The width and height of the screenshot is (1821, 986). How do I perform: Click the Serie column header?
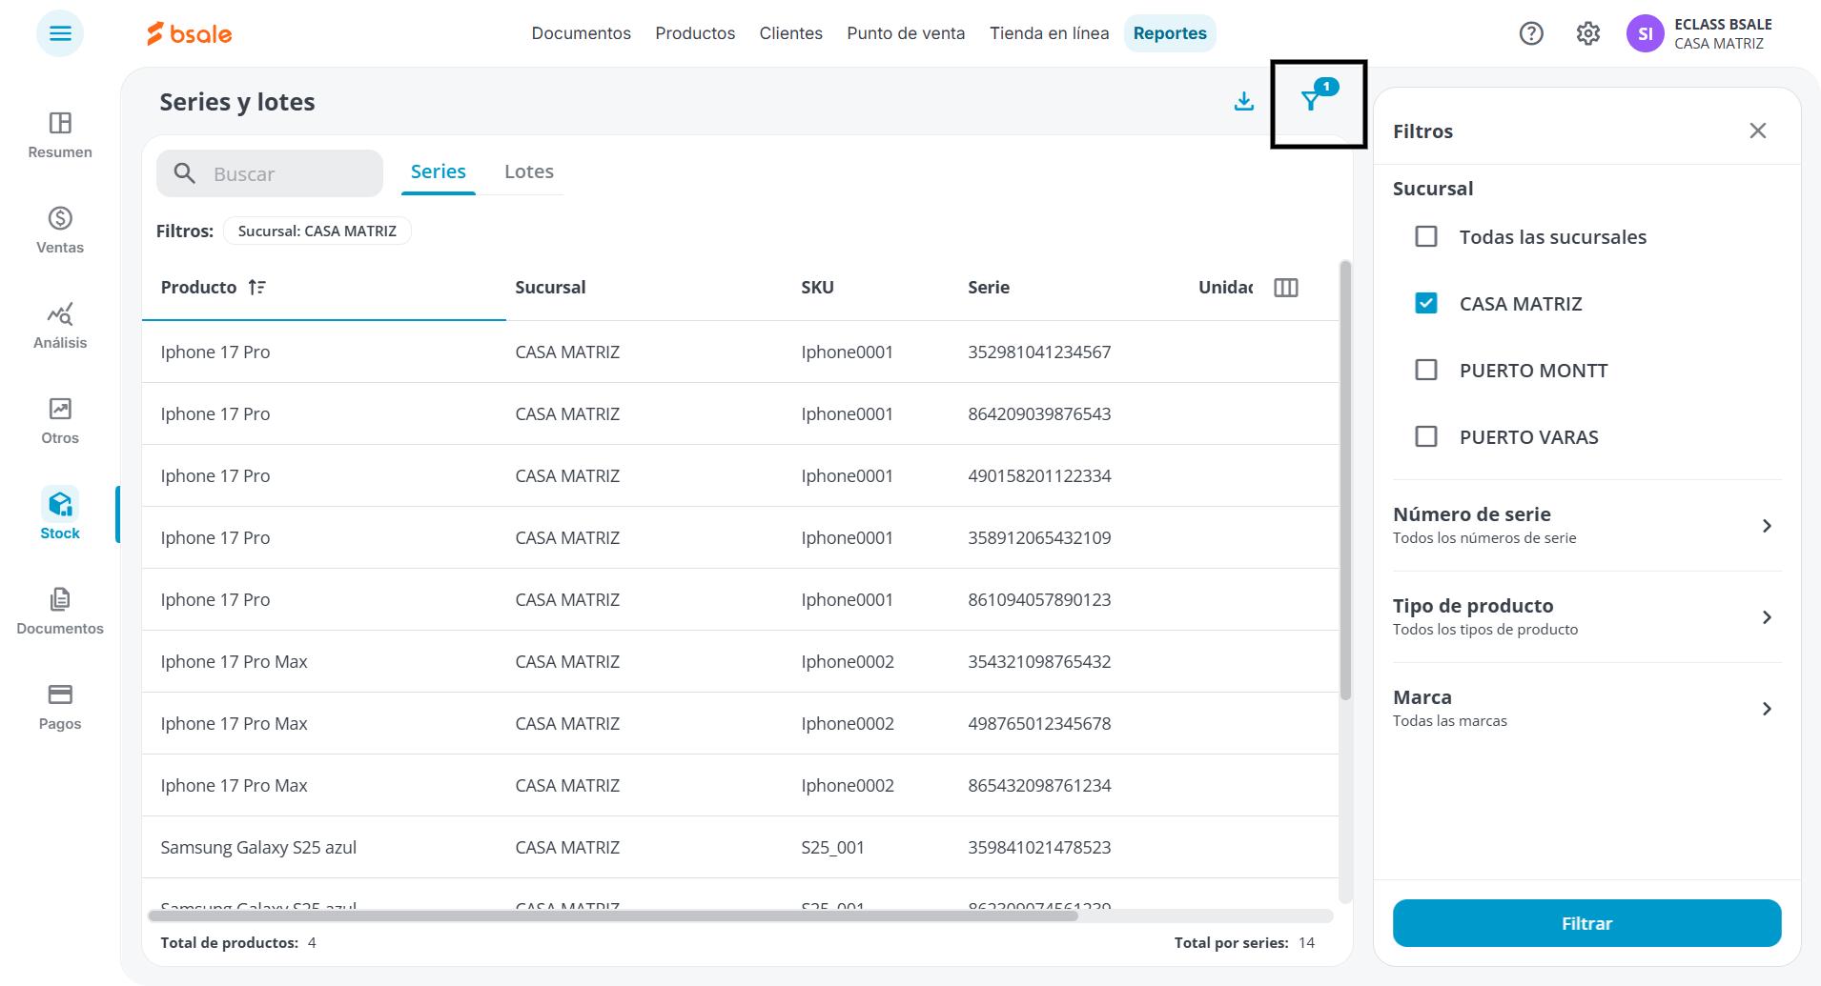(x=989, y=288)
